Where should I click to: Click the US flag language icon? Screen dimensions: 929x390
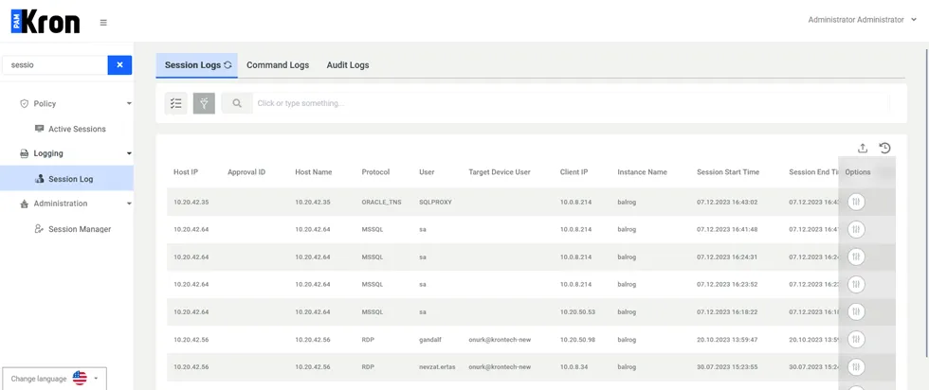(80, 378)
